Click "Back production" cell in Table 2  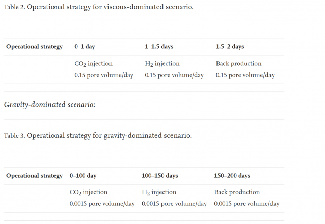pos(239,64)
